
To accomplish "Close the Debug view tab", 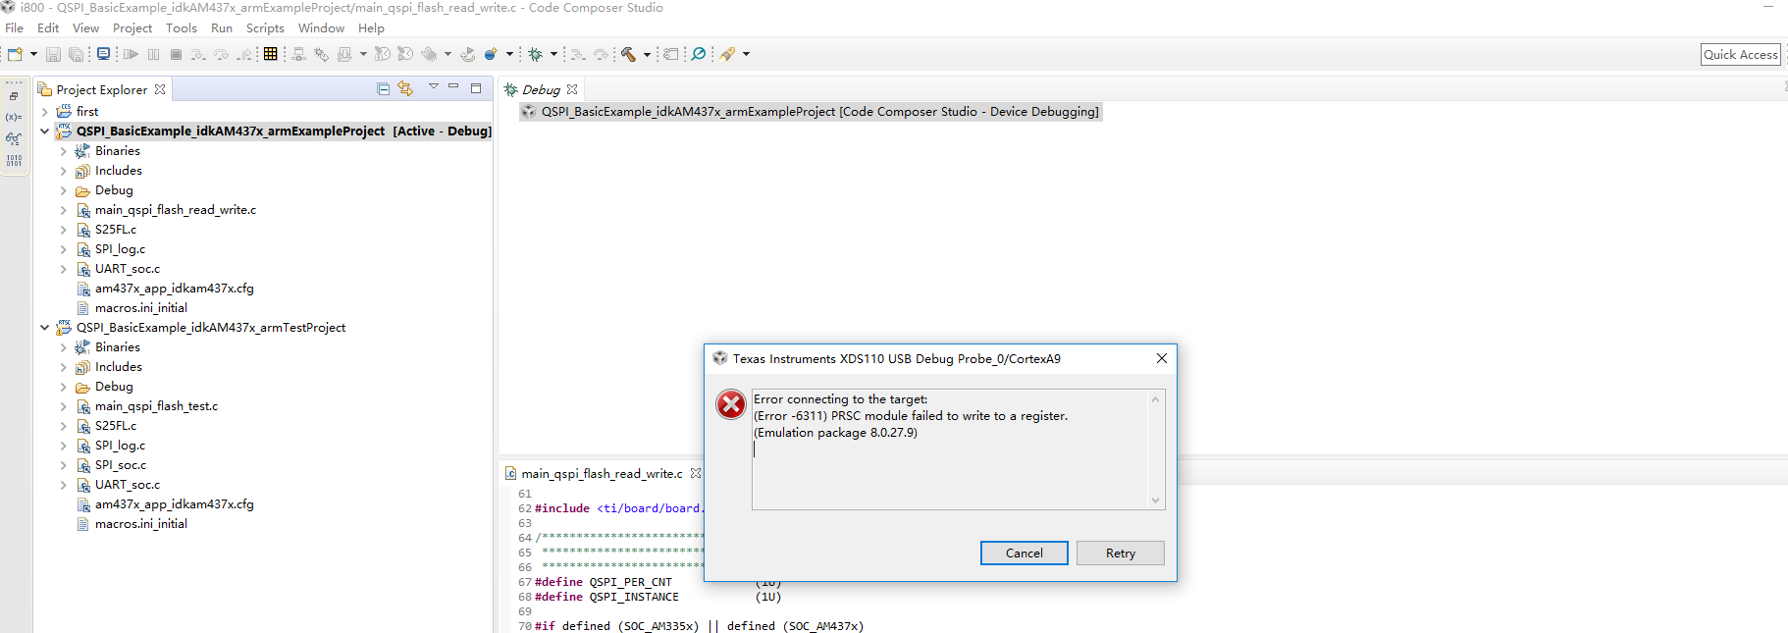I will (x=572, y=89).
